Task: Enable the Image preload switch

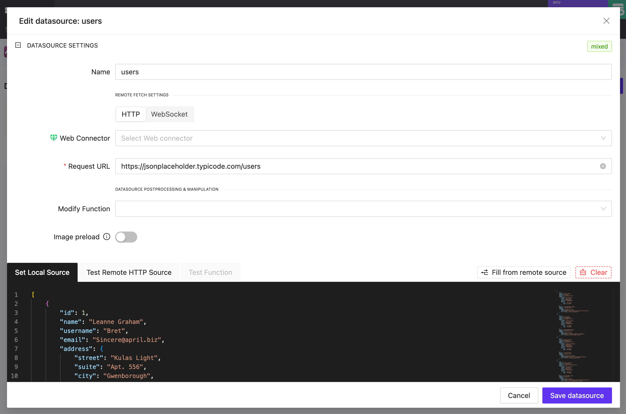Action: 126,237
